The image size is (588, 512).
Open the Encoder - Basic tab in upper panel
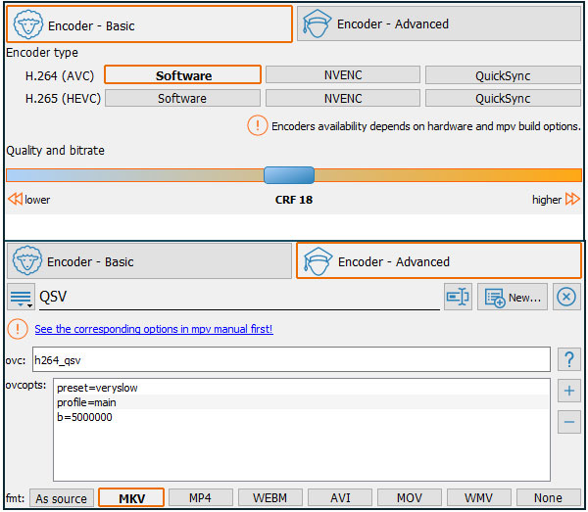pos(149,24)
